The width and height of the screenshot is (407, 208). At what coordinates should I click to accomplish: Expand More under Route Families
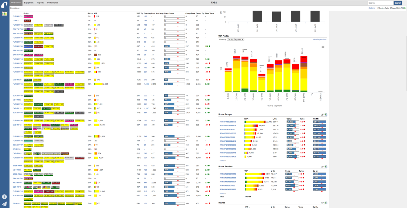(221, 193)
